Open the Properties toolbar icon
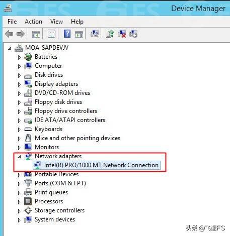The image size is (230, 236). coord(51,34)
